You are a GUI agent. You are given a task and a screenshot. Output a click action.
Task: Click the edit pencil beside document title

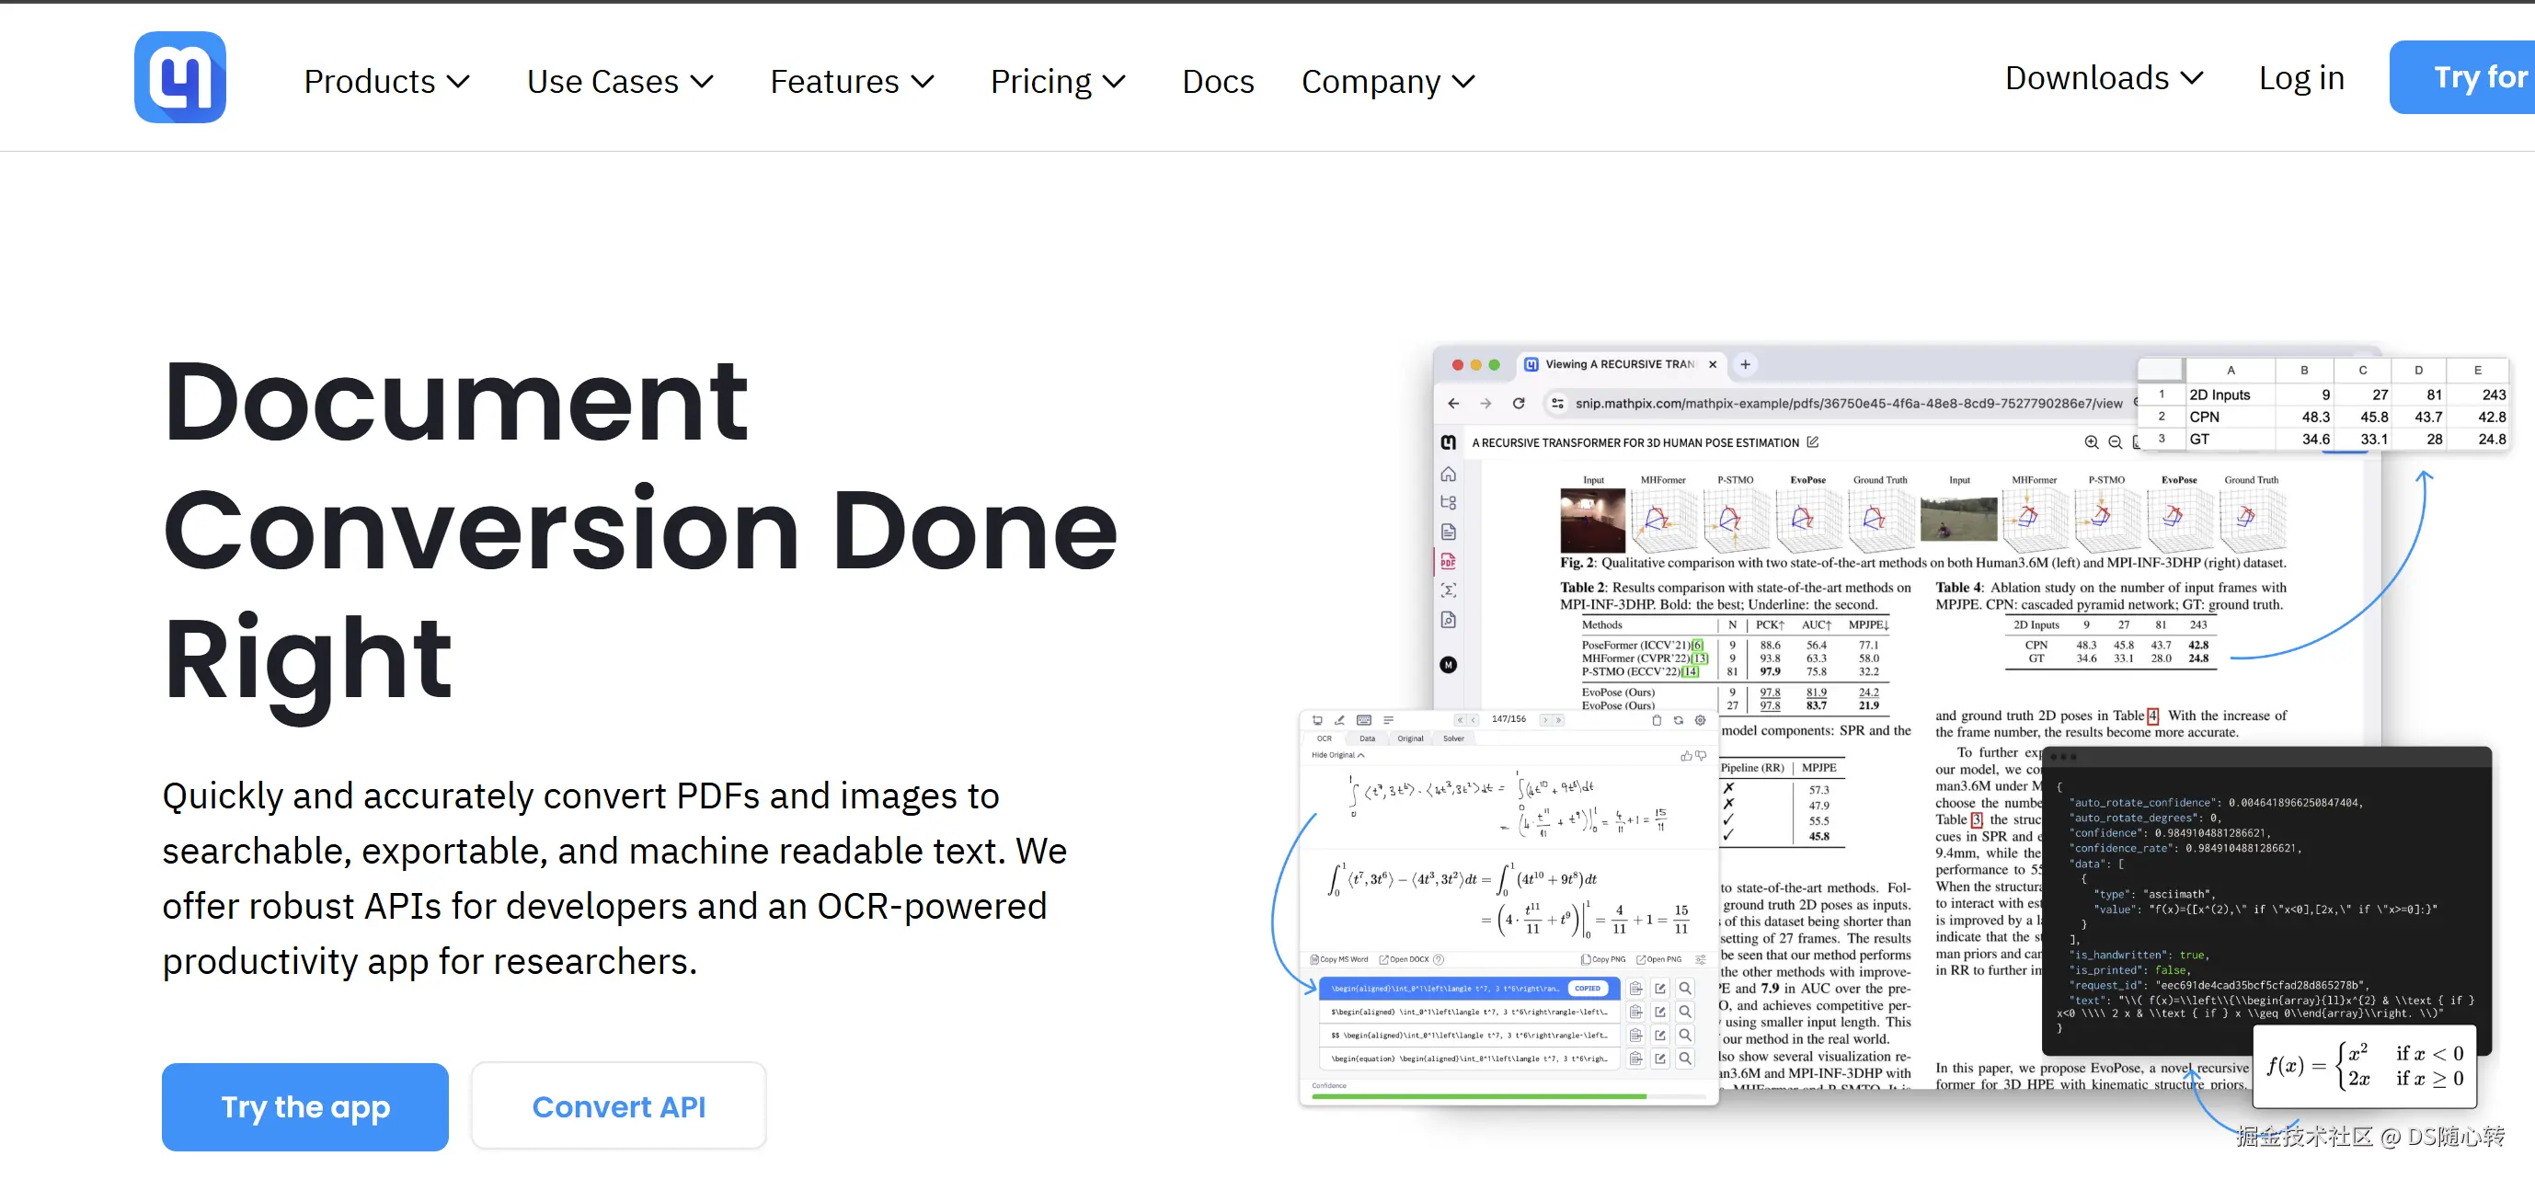(1813, 443)
